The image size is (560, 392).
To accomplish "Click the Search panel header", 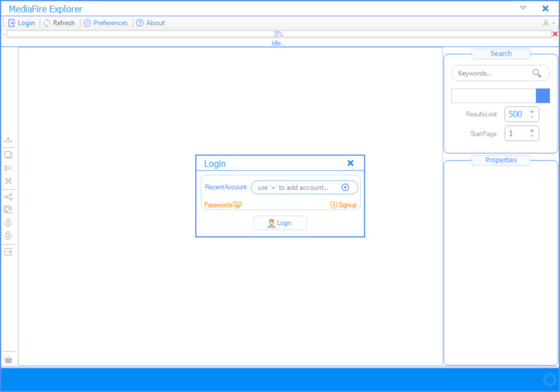I will 501,54.
